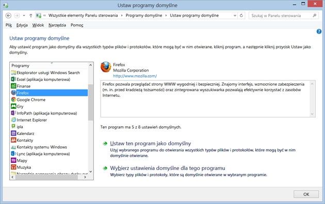Click the Programy column header

pos(49,65)
